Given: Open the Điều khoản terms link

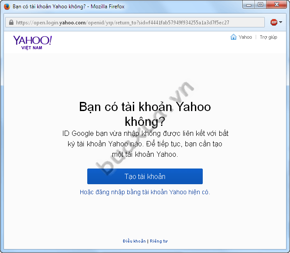Looking at the screenshot, I should [x=134, y=241].
